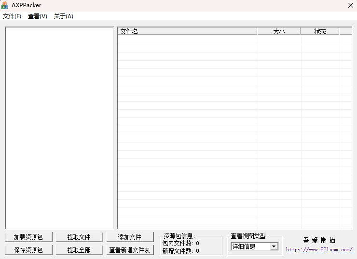357x259 pixels.
Task: Sort the list by 文件名 column header
Action: click(187, 31)
